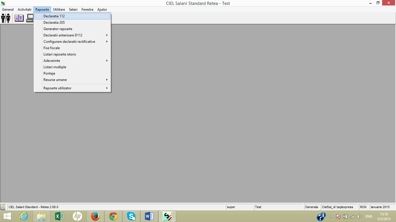Screen dimensions: 396x222
Task: Open Generator rapoarte
Action: coord(72,29)
